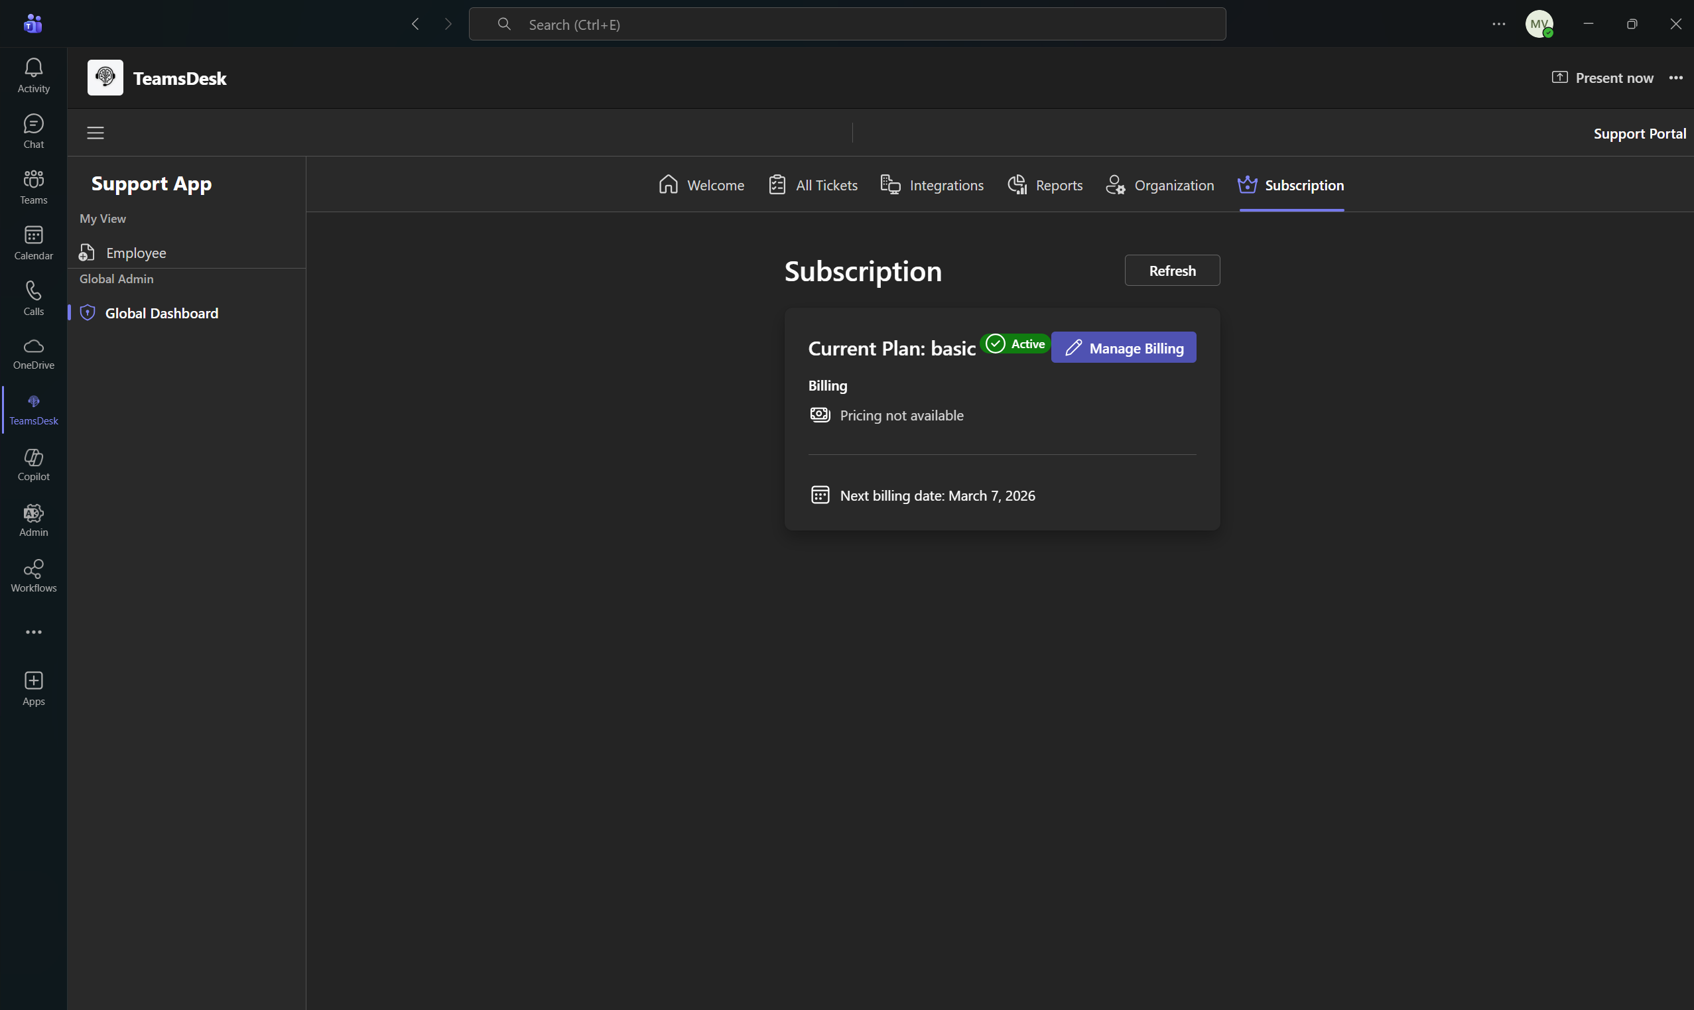Show more sidebar apps options
Image resolution: width=1694 pixels, height=1010 pixels.
pos(33,631)
